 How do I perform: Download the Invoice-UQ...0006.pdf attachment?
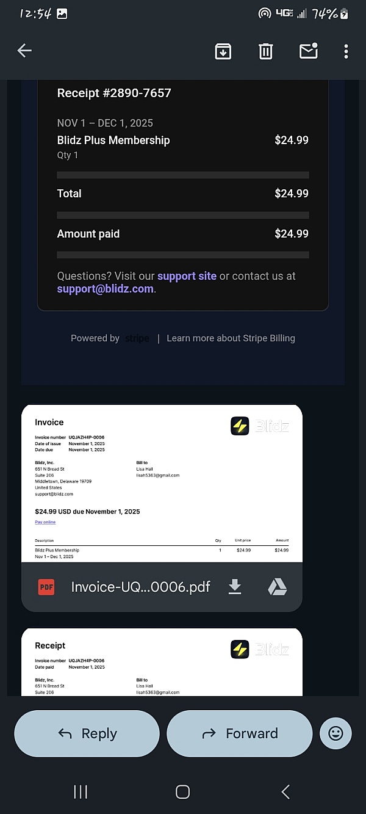click(235, 587)
